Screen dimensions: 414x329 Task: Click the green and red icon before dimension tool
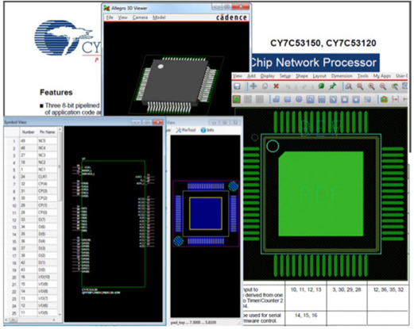pyautogui.click(x=384, y=99)
